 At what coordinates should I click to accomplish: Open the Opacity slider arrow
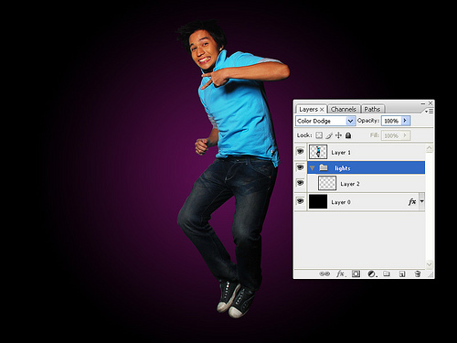click(406, 121)
